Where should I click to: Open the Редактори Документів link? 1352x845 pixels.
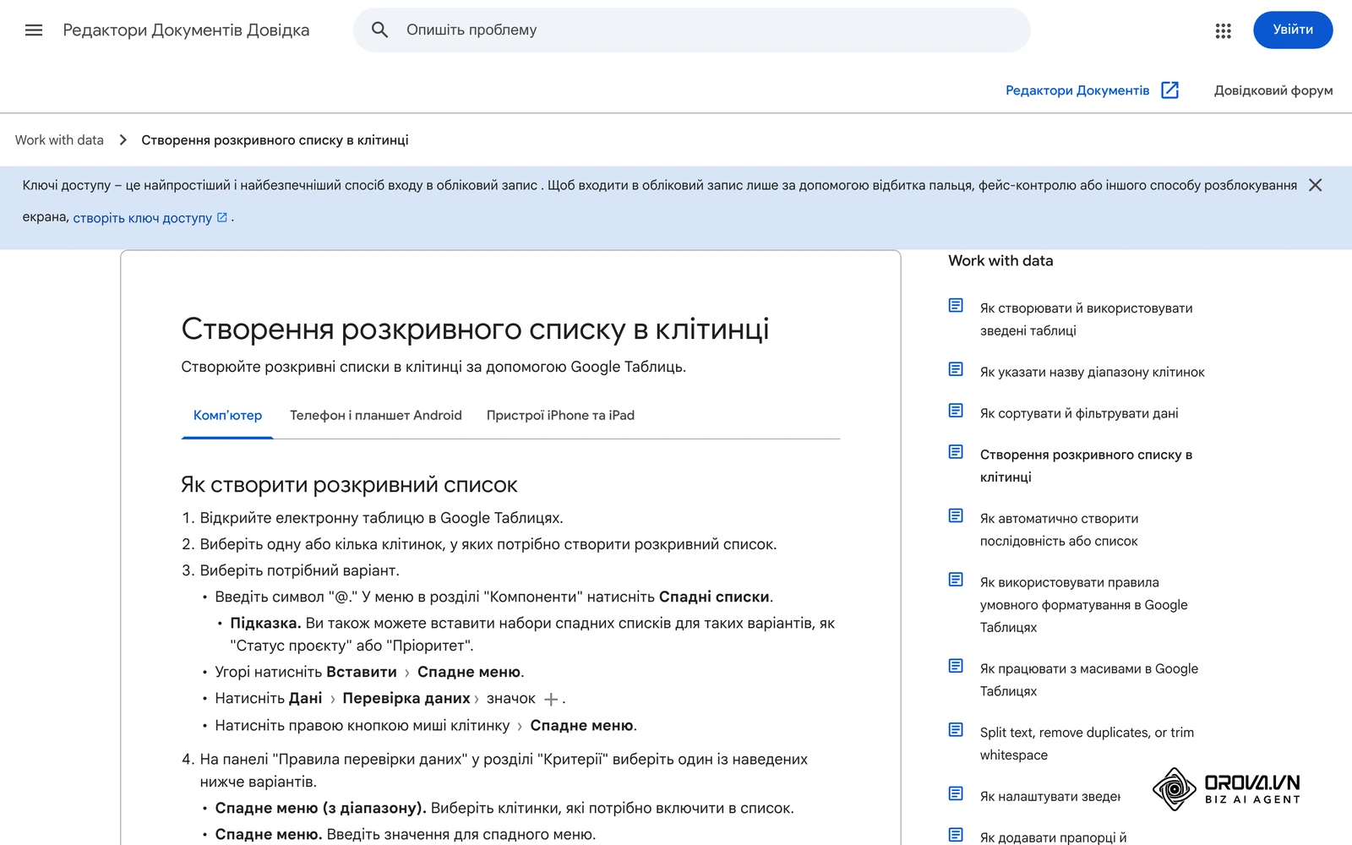click(x=1077, y=90)
